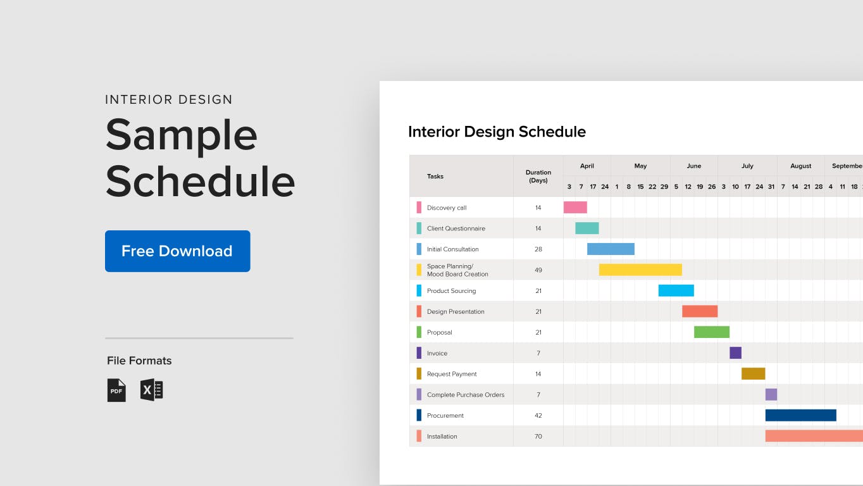Click the Design Presentation task row label

pos(456,311)
